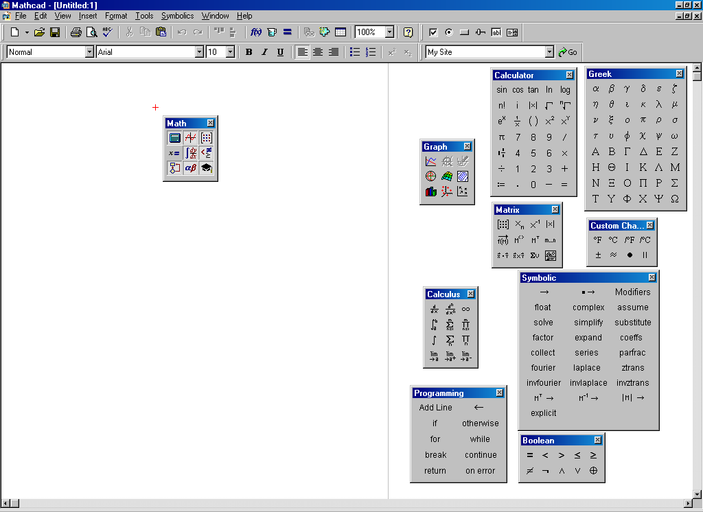Viewport: 703px width, 512px height.
Task: Insert the not-equal operator in the Boolean palette
Action: pyautogui.click(x=530, y=471)
